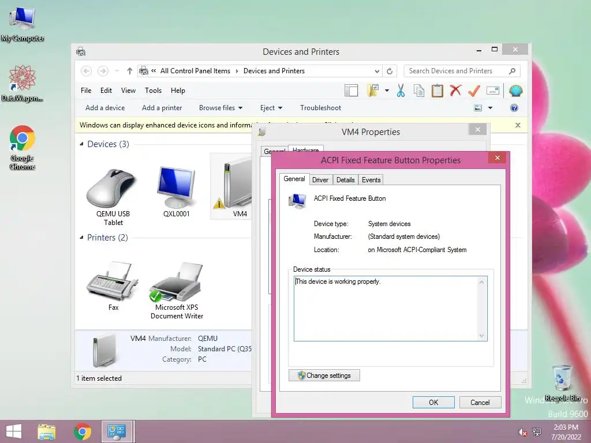Click the muted volume tray icon
This screenshot has width=591, height=443.
click(x=522, y=432)
